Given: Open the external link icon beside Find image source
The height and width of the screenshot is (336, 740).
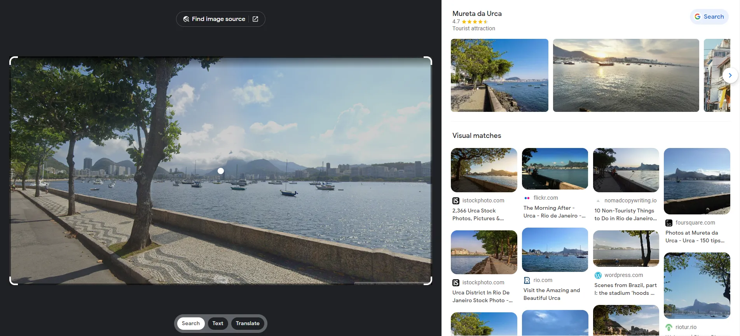Looking at the screenshot, I should coord(255,19).
